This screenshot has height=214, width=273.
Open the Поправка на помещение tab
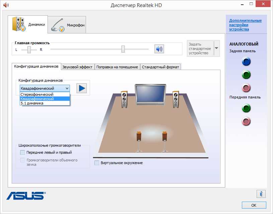(x=117, y=67)
